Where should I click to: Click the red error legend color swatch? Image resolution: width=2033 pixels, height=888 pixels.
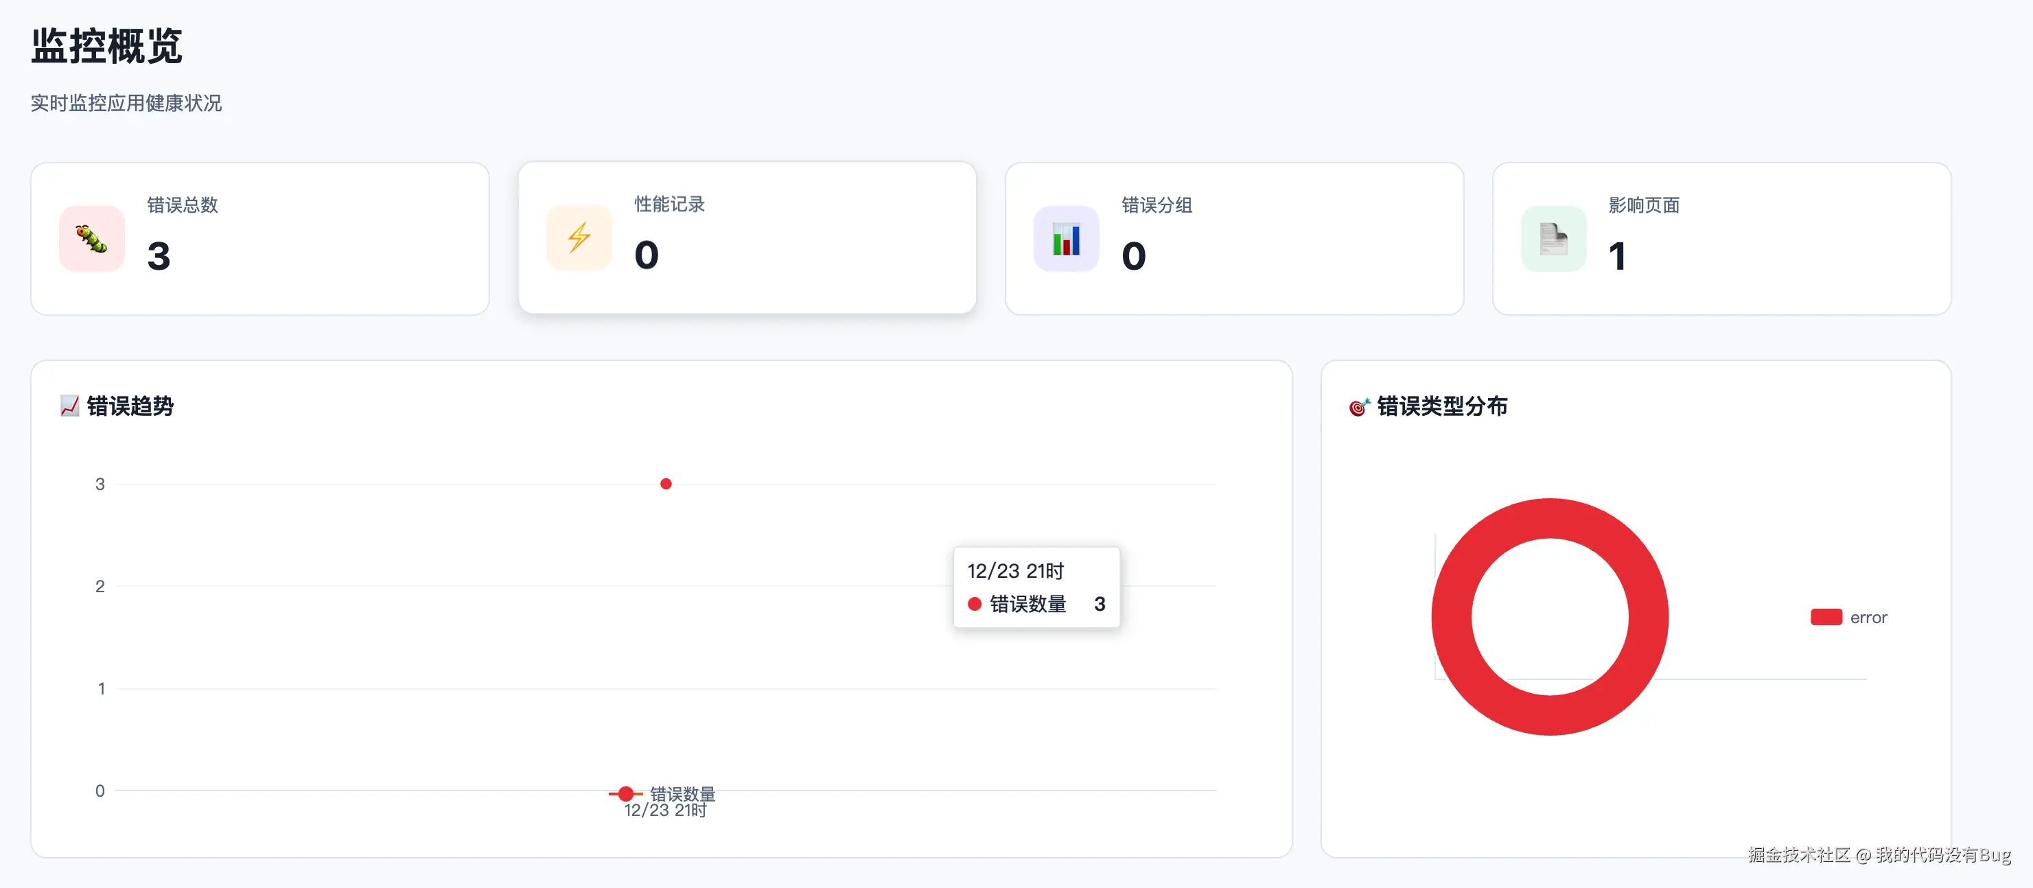(x=1826, y=617)
